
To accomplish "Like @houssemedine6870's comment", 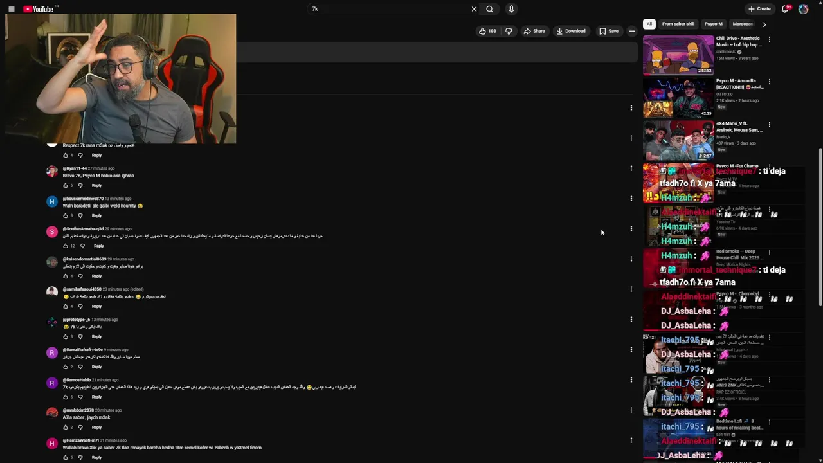I will (x=66, y=215).
